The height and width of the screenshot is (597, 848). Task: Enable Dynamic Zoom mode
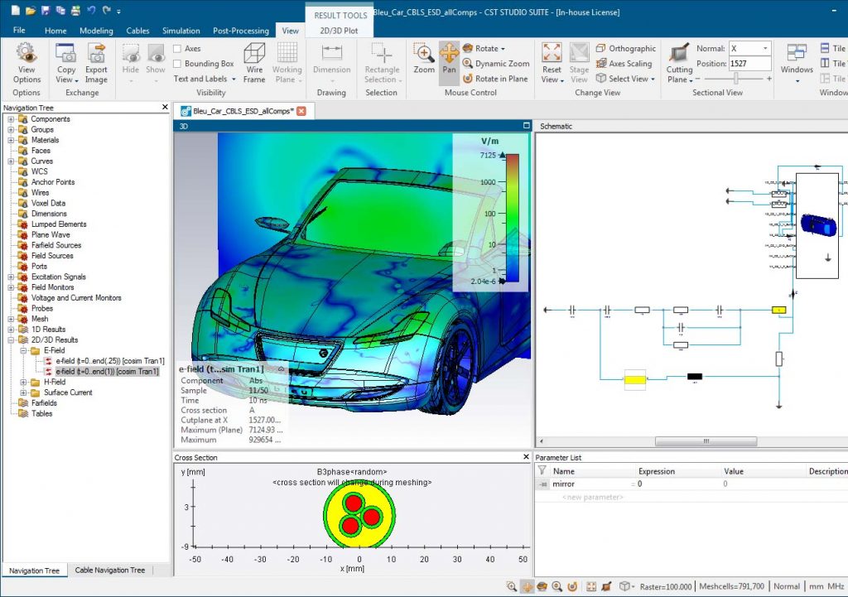coord(496,63)
